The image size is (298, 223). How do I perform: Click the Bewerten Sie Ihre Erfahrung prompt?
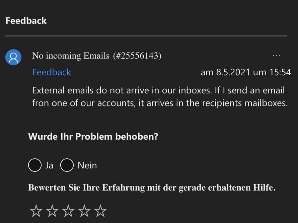pyautogui.click(x=152, y=188)
